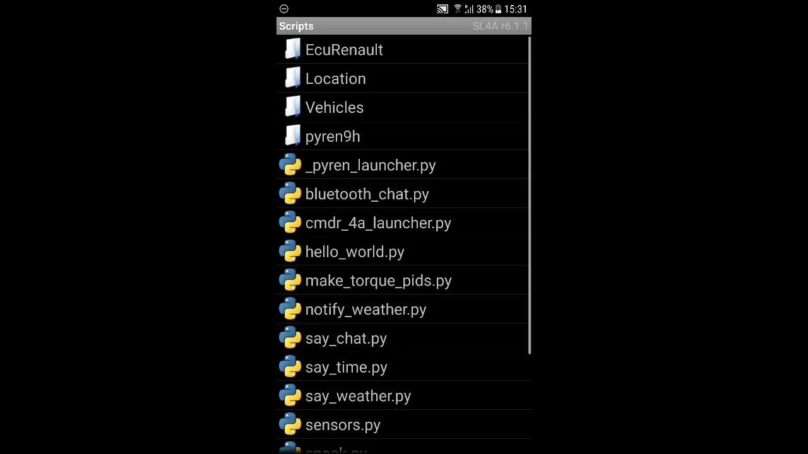
Task: Choose the say_chat.py script
Action: (403, 339)
